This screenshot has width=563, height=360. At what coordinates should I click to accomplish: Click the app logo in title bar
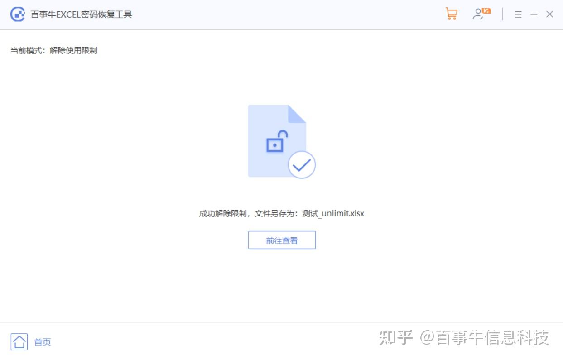coord(18,14)
